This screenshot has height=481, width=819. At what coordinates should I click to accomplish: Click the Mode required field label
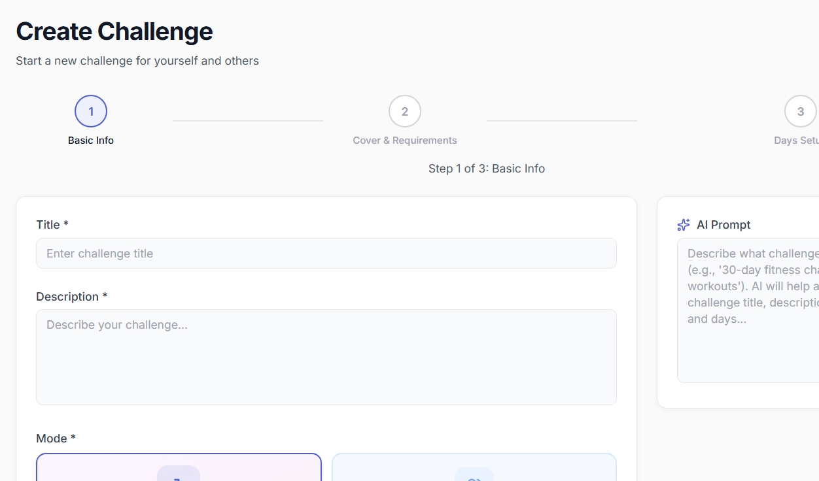(56, 438)
